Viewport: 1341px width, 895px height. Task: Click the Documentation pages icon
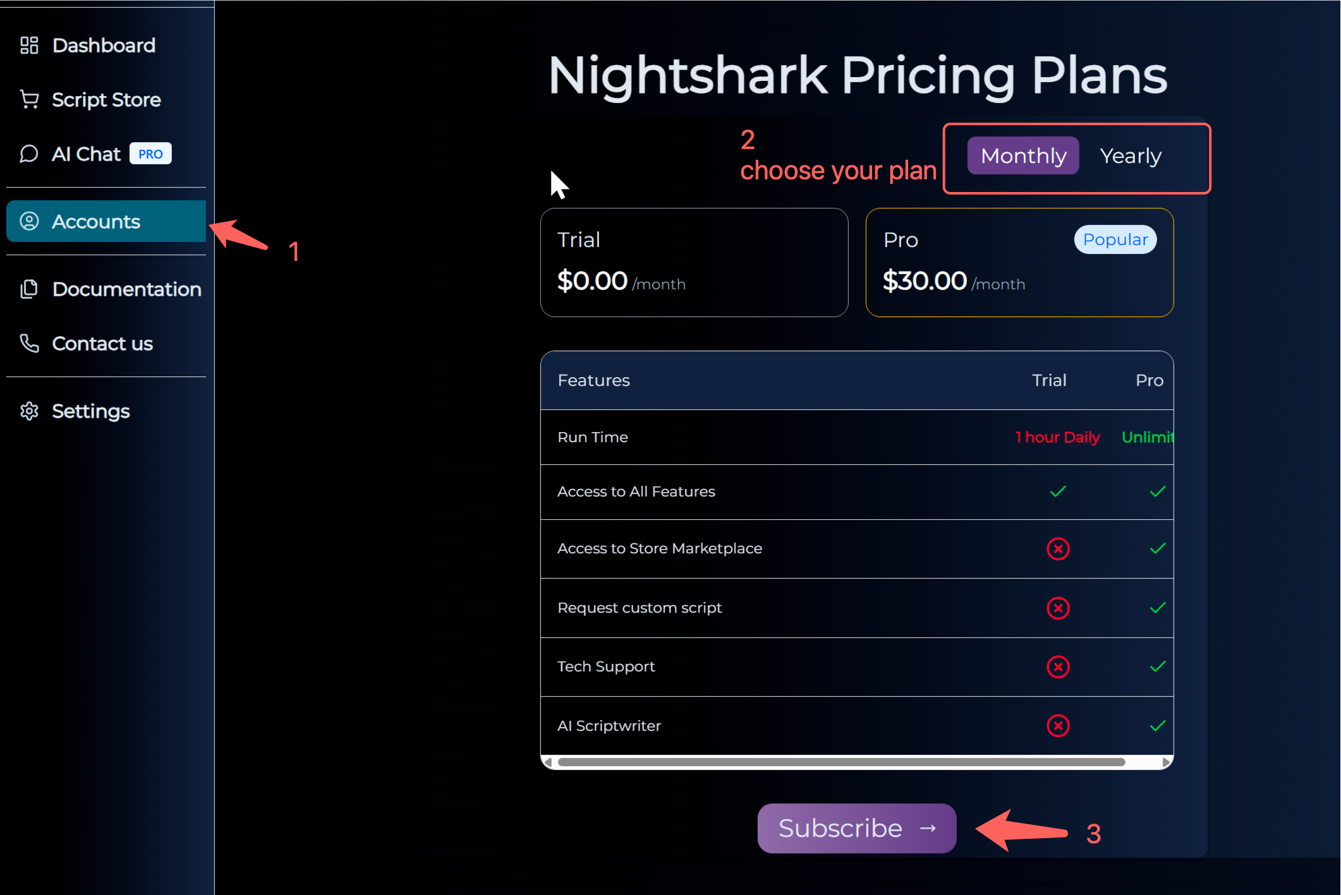pos(29,289)
